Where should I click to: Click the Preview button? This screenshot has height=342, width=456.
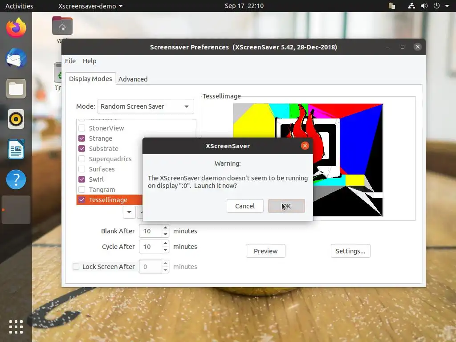click(x=265, y=251)
